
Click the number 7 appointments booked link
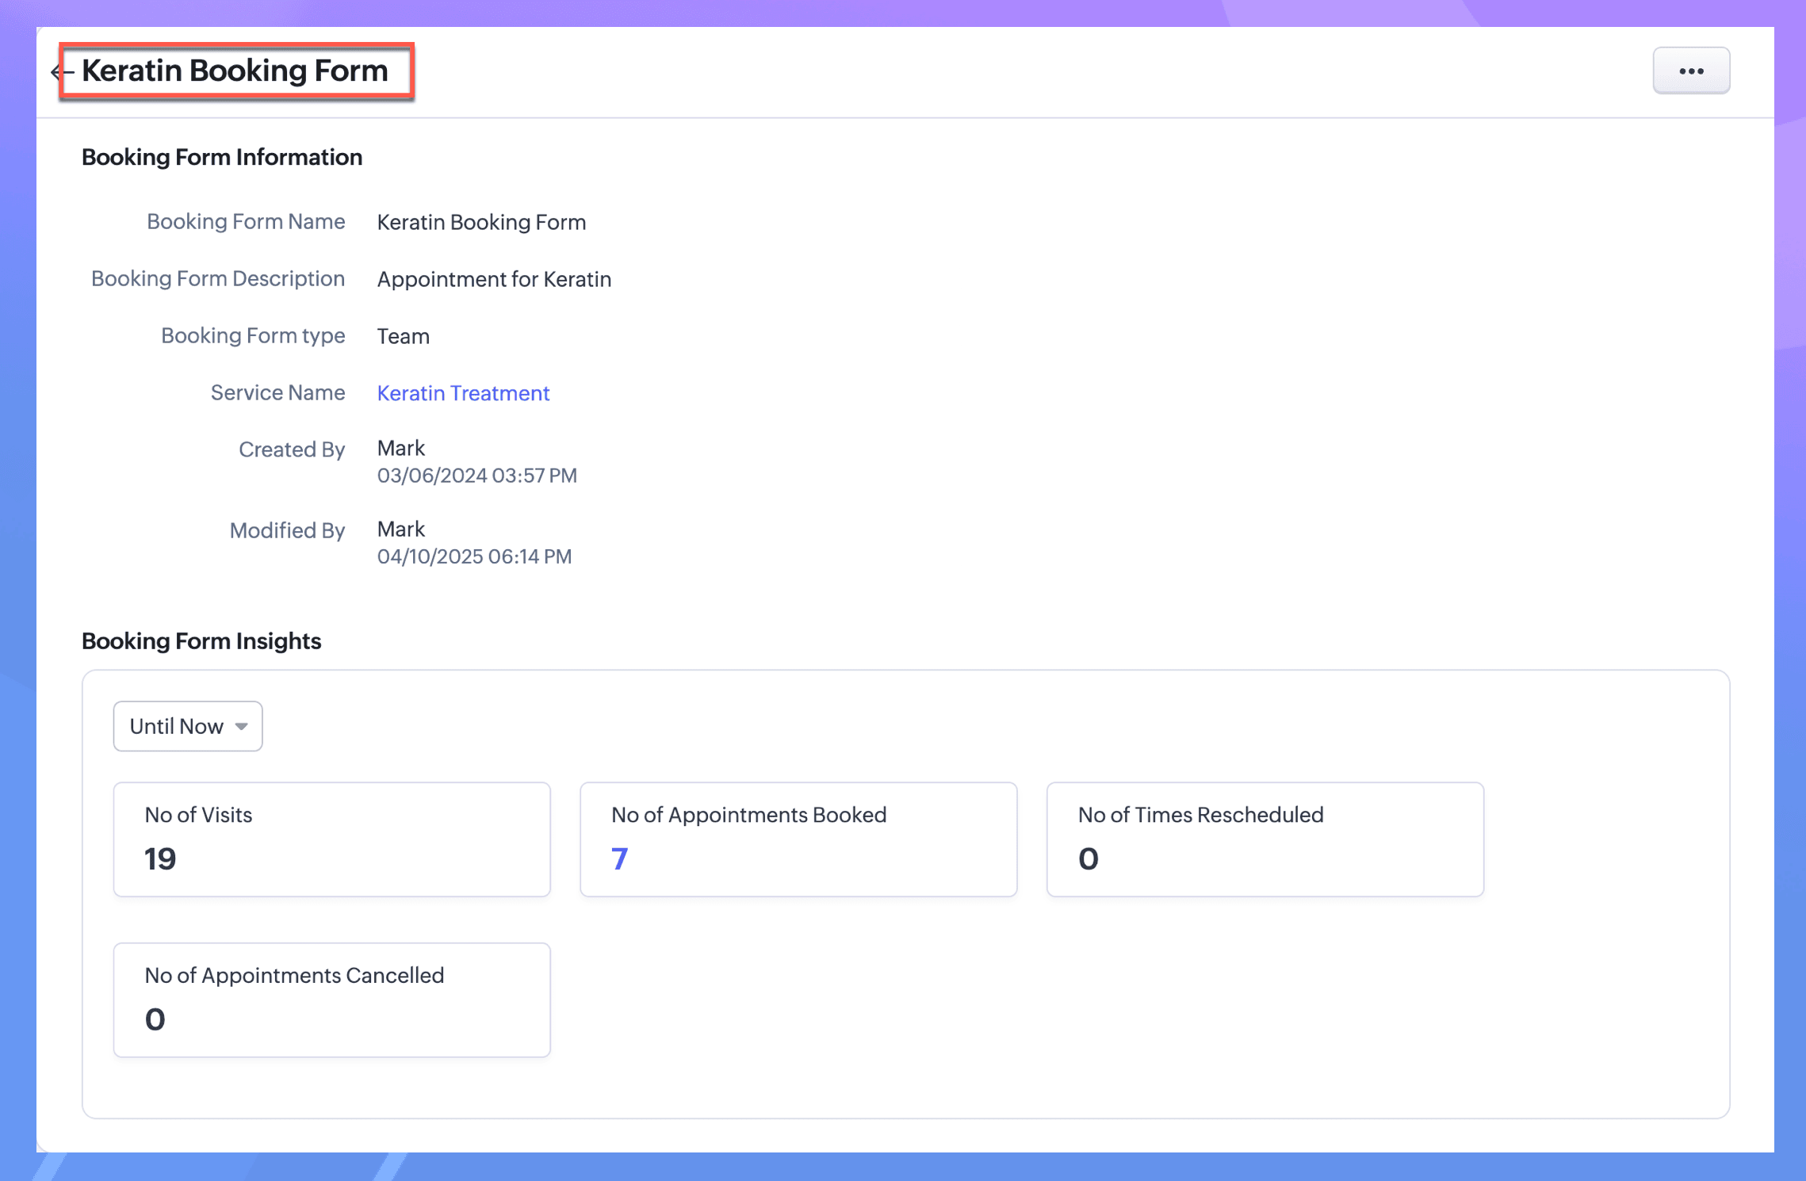619,858
